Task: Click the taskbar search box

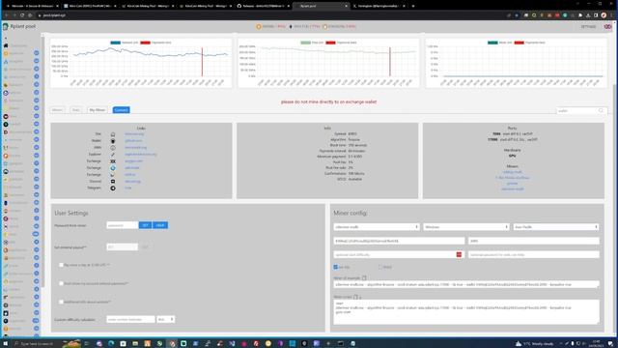Action: click(x=38, y=344)
